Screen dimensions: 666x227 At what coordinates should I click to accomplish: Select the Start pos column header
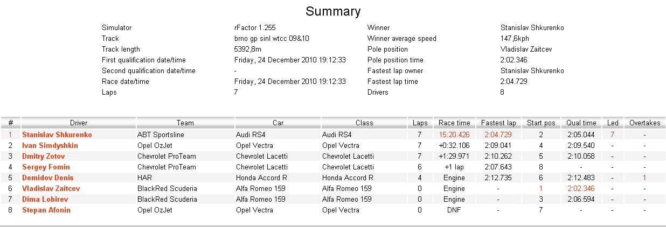[x=541, y=123]
